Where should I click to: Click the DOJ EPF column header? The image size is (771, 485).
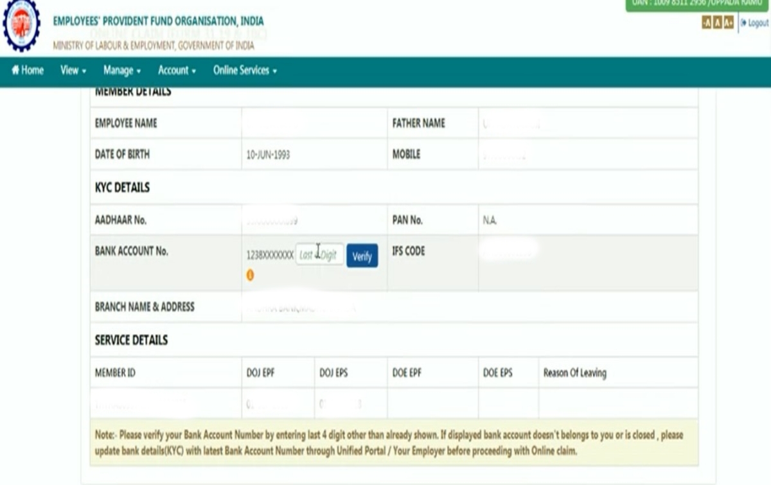pos(260,373)
